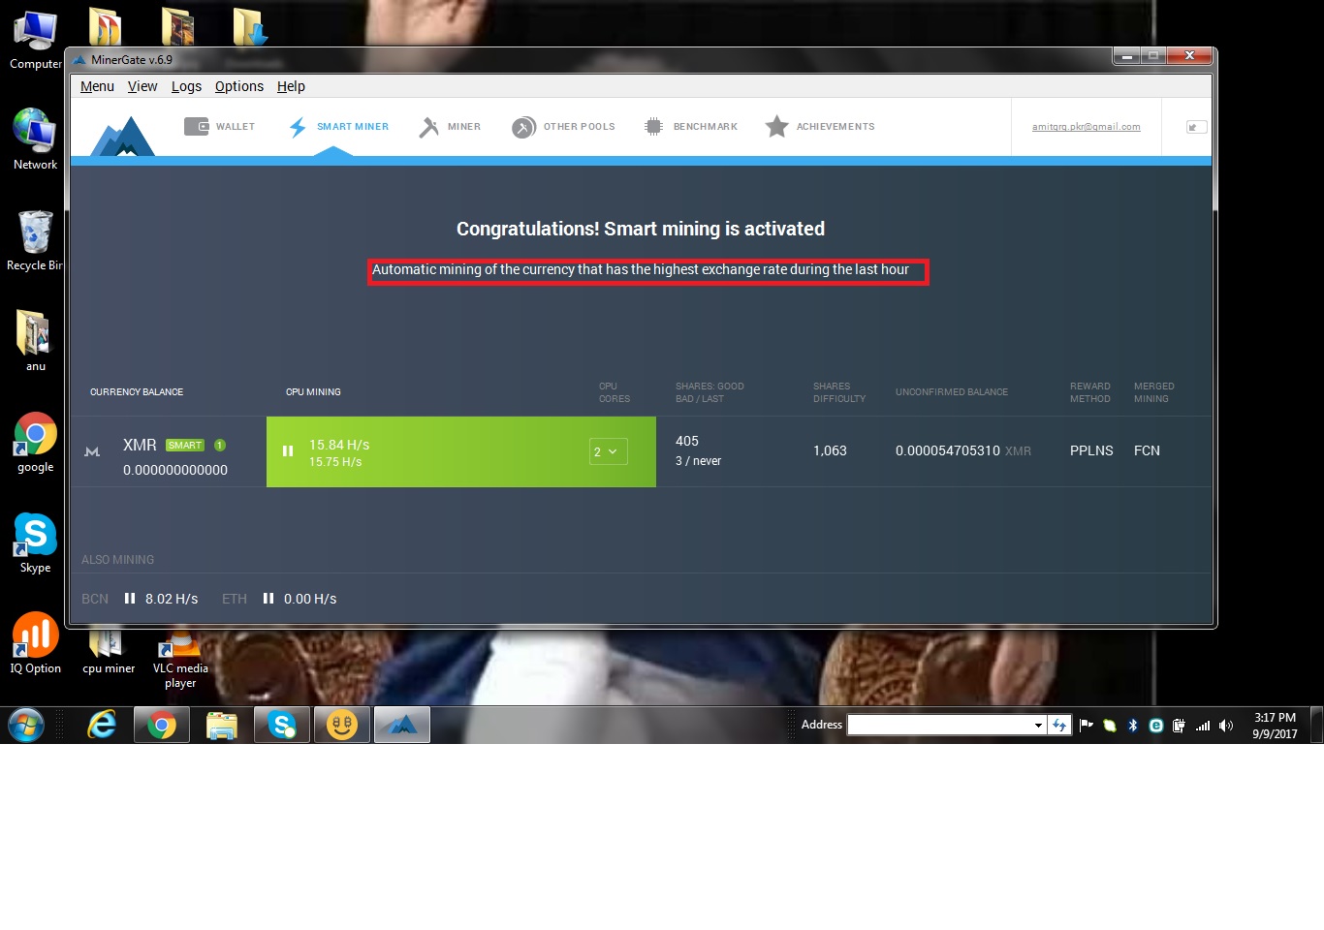Screen dimensions: 1324x930
Task: Open the Logs menu
Action: click(186, 86)
